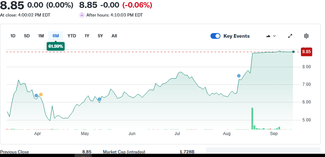The width and height of the screenshot is (325, 157).
Task: Click the red 8.85 price label
Action: pos(306,52)
